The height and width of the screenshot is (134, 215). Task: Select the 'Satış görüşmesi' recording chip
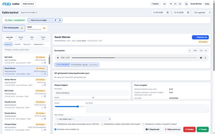click(77, 65)
